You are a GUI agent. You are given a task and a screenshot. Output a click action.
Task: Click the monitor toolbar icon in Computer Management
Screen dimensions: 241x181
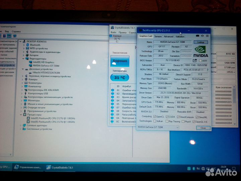(15, 36)
